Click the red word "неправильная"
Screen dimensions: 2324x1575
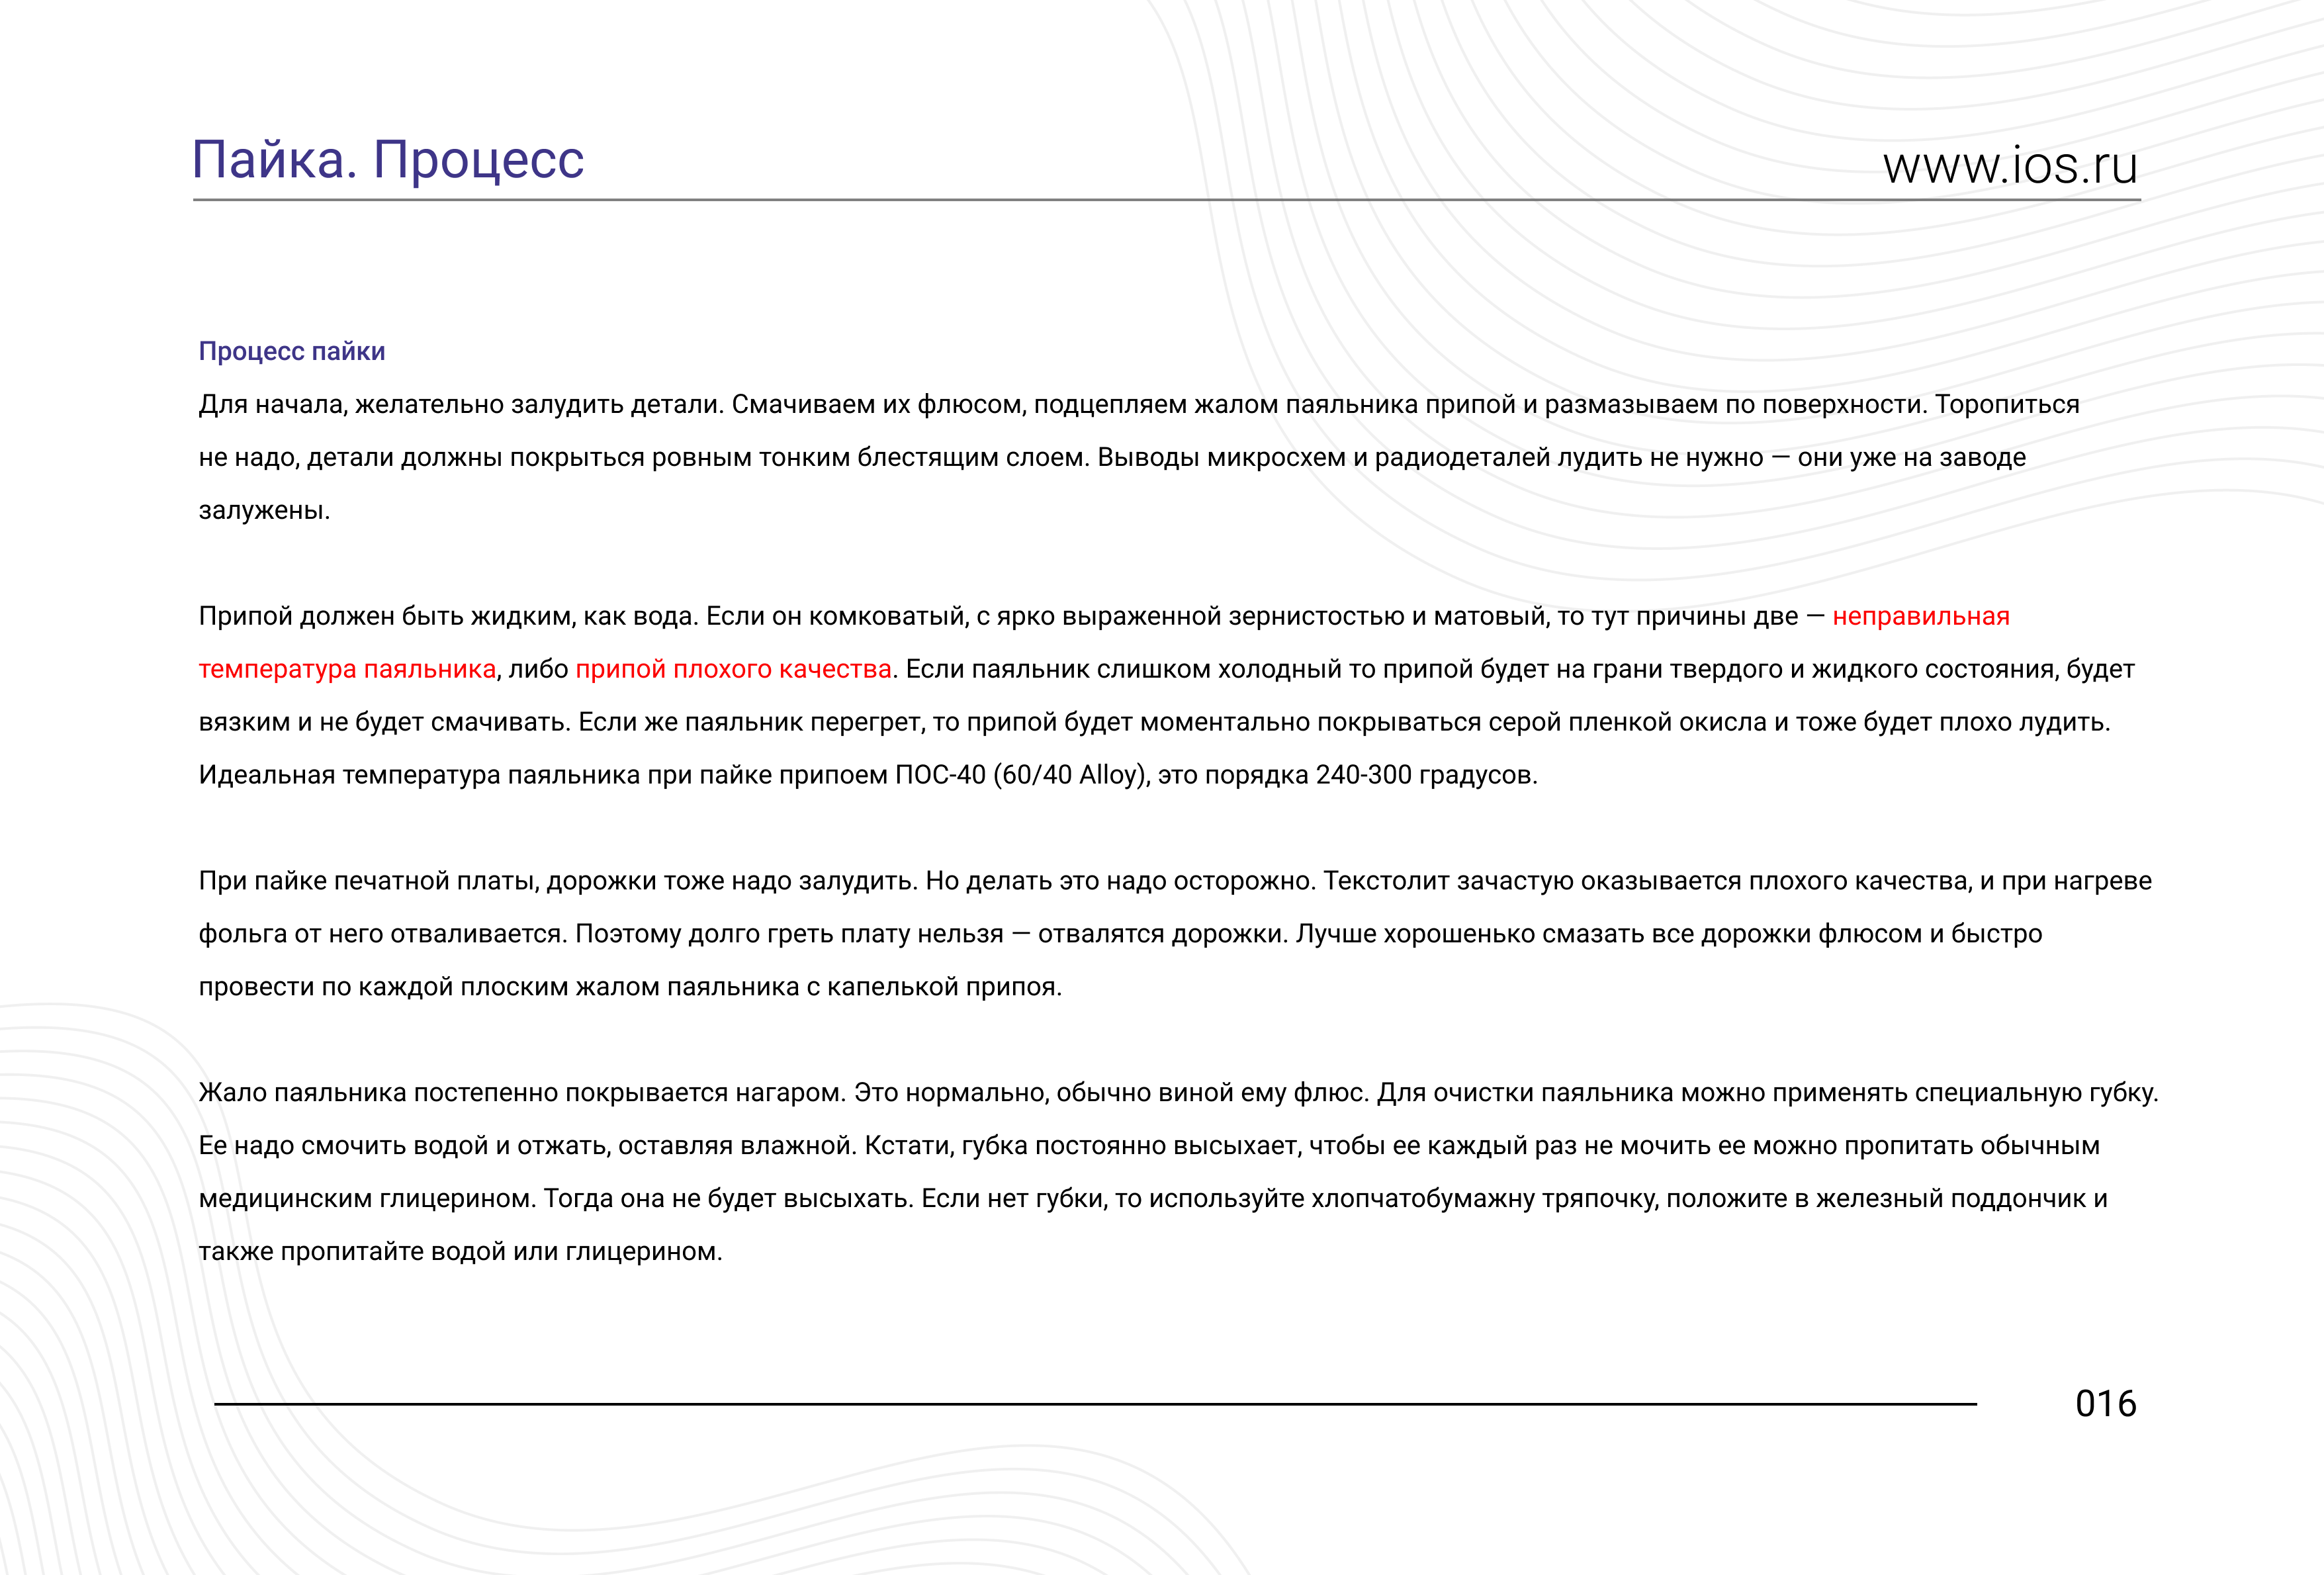tap(1921, 616)
